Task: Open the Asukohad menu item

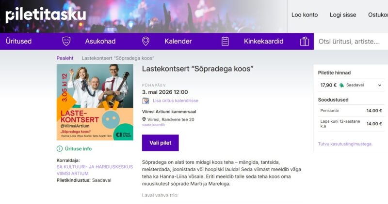Action: click(x=100, y=41)
